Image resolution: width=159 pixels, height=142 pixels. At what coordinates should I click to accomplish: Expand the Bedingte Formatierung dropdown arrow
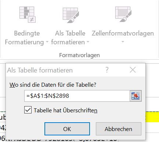tap(47, 42)
